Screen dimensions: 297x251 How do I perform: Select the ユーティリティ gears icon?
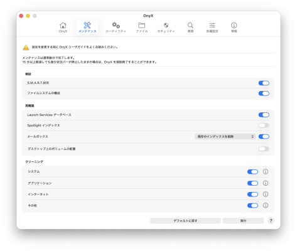[x=116, y=25]
